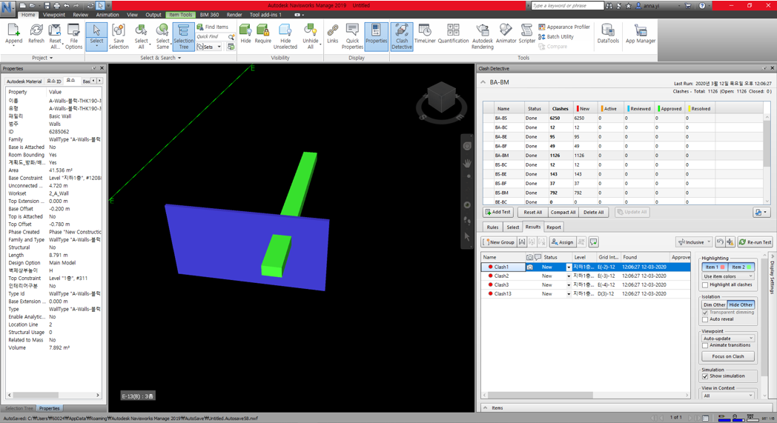Open the Sets dropdown in ribbon
777x423 pixels.
[x=208, y=47]
